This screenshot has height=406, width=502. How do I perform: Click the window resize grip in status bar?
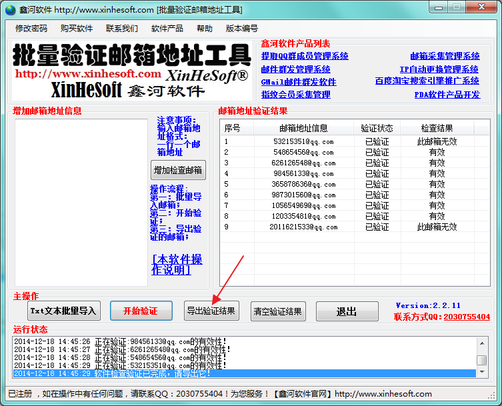click(491, 396)
